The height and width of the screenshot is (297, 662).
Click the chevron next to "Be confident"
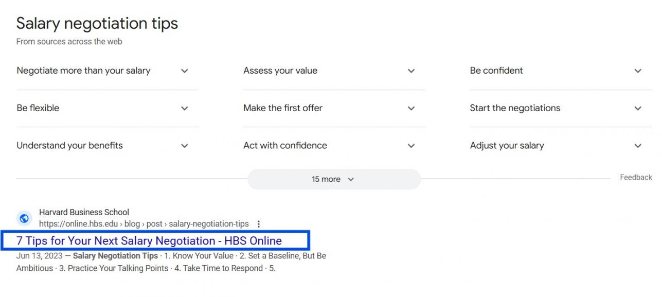pyautogui.click(x=638, y=71)
